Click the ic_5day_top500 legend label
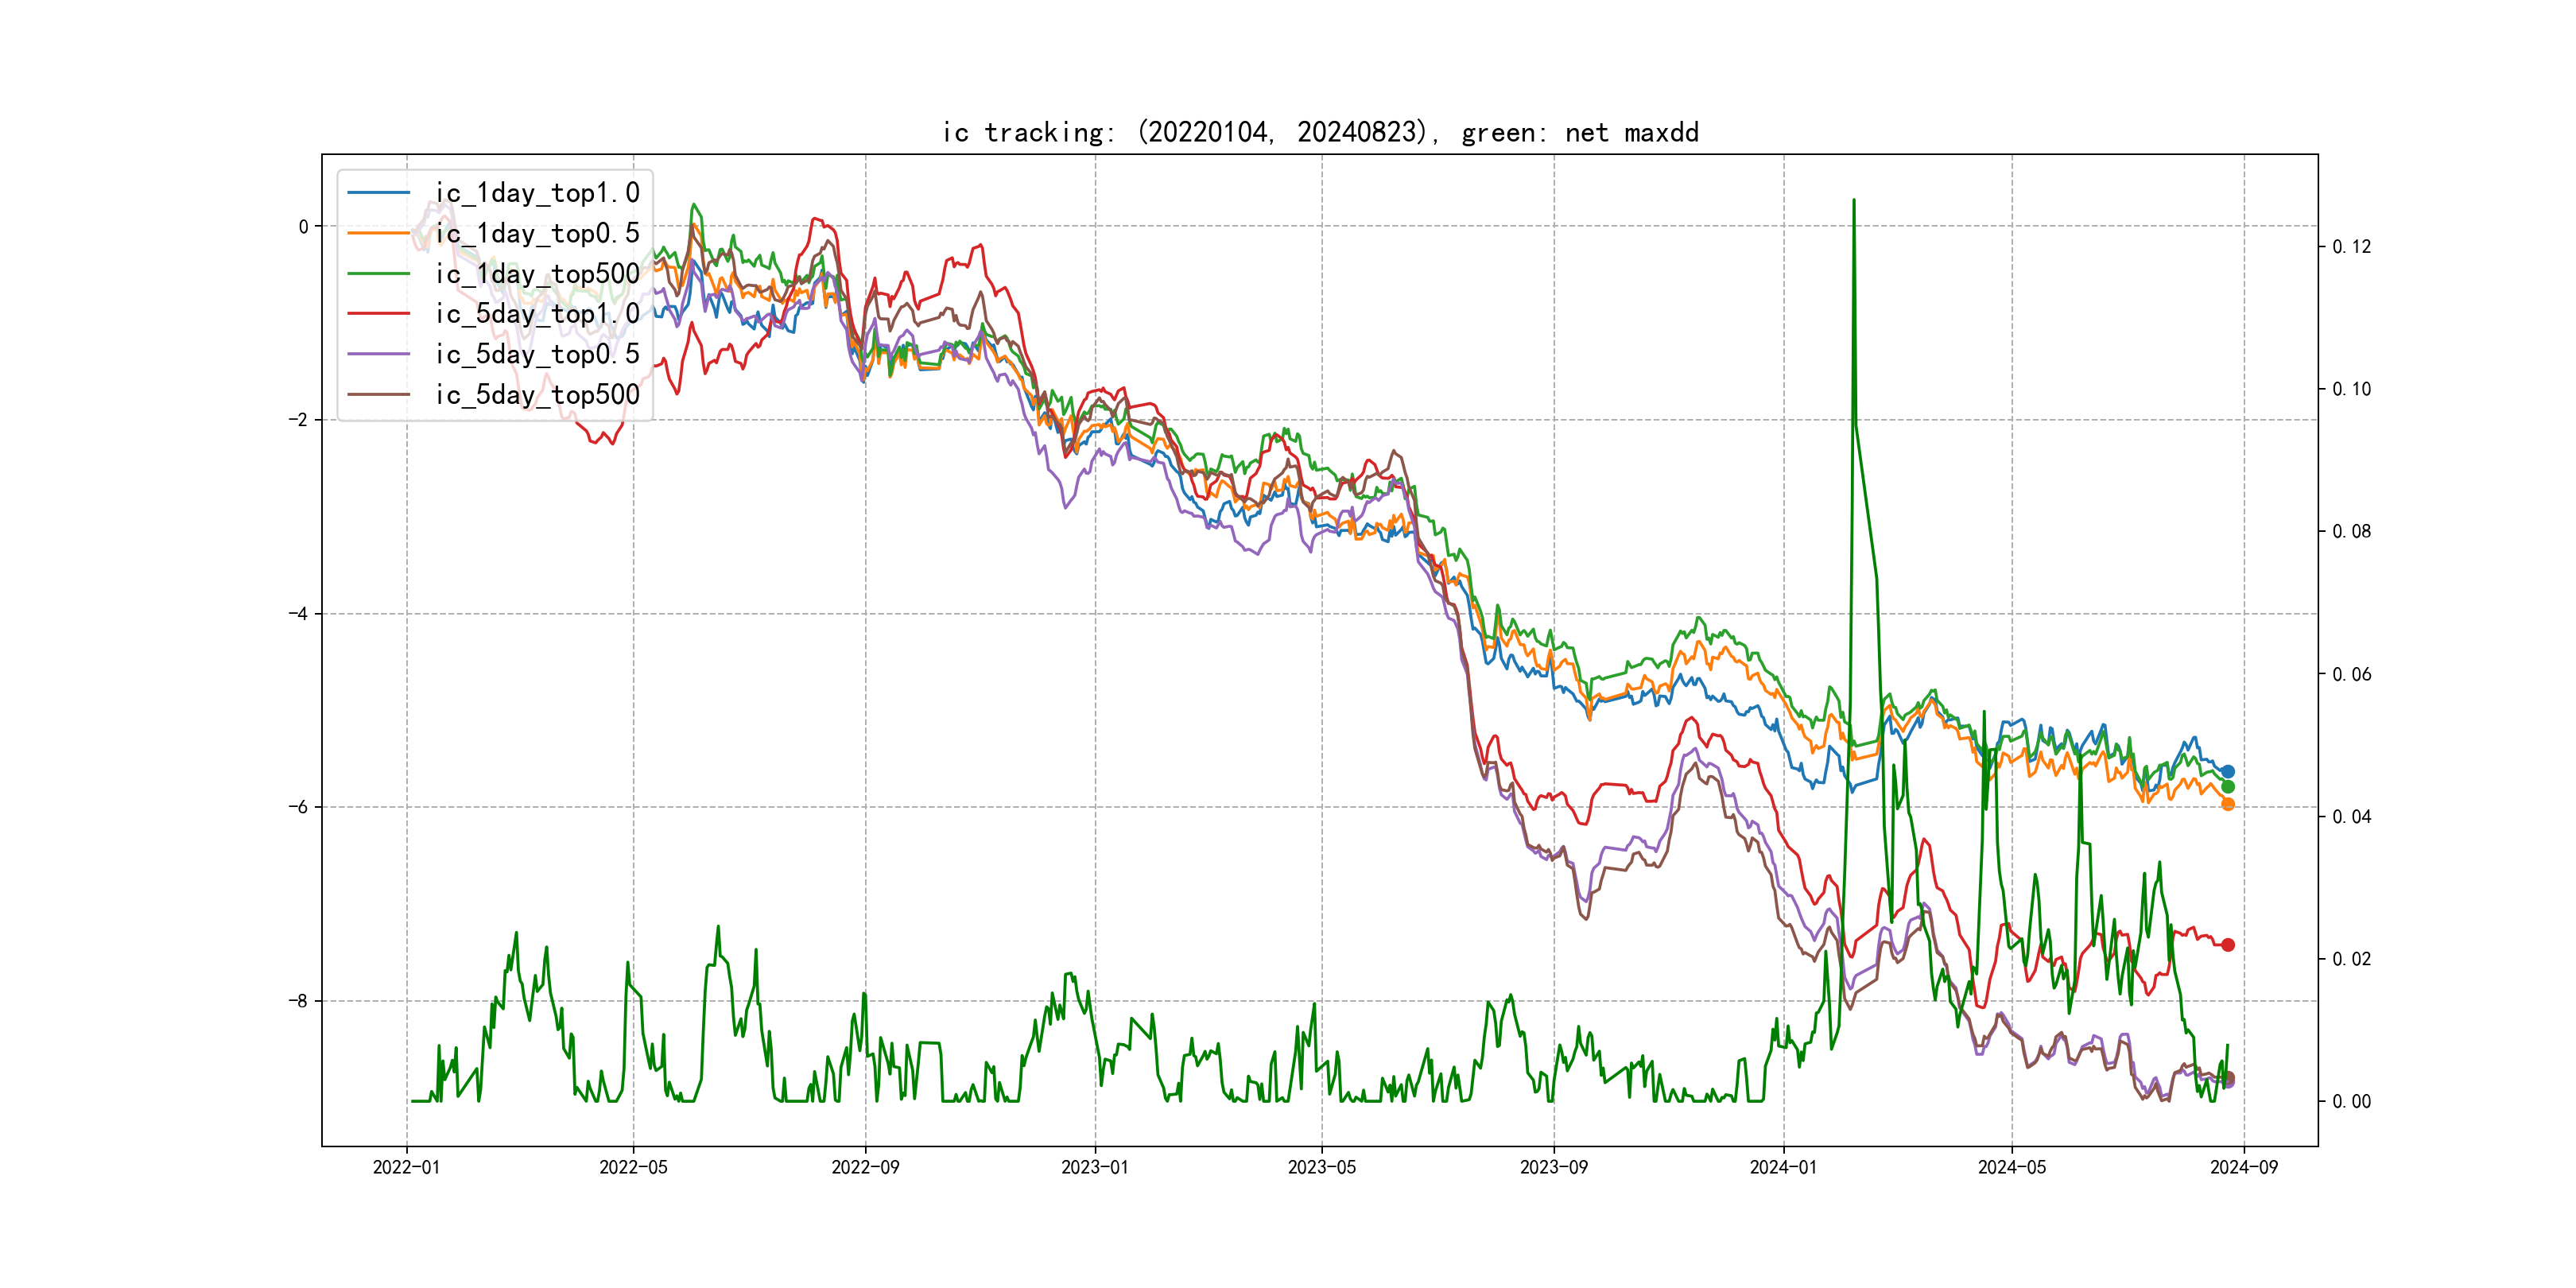Image resolution: width=2576 pixels, height=1288 pixels. [x=537, y=394]
